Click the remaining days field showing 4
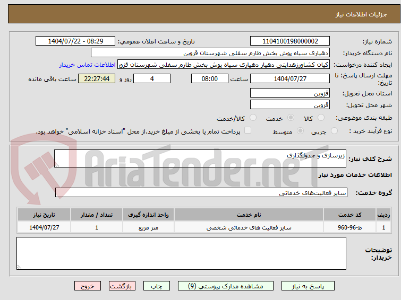The image size is (401, 300). [152, 78]
